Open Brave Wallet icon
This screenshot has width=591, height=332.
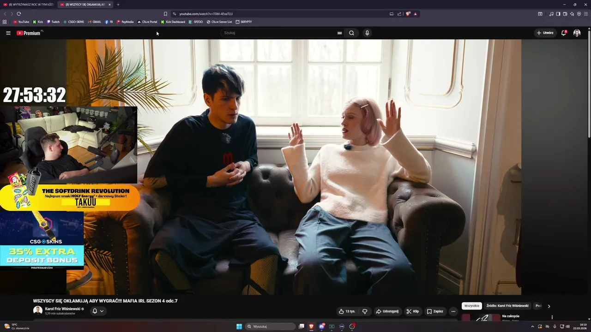(x=565, y=14)
